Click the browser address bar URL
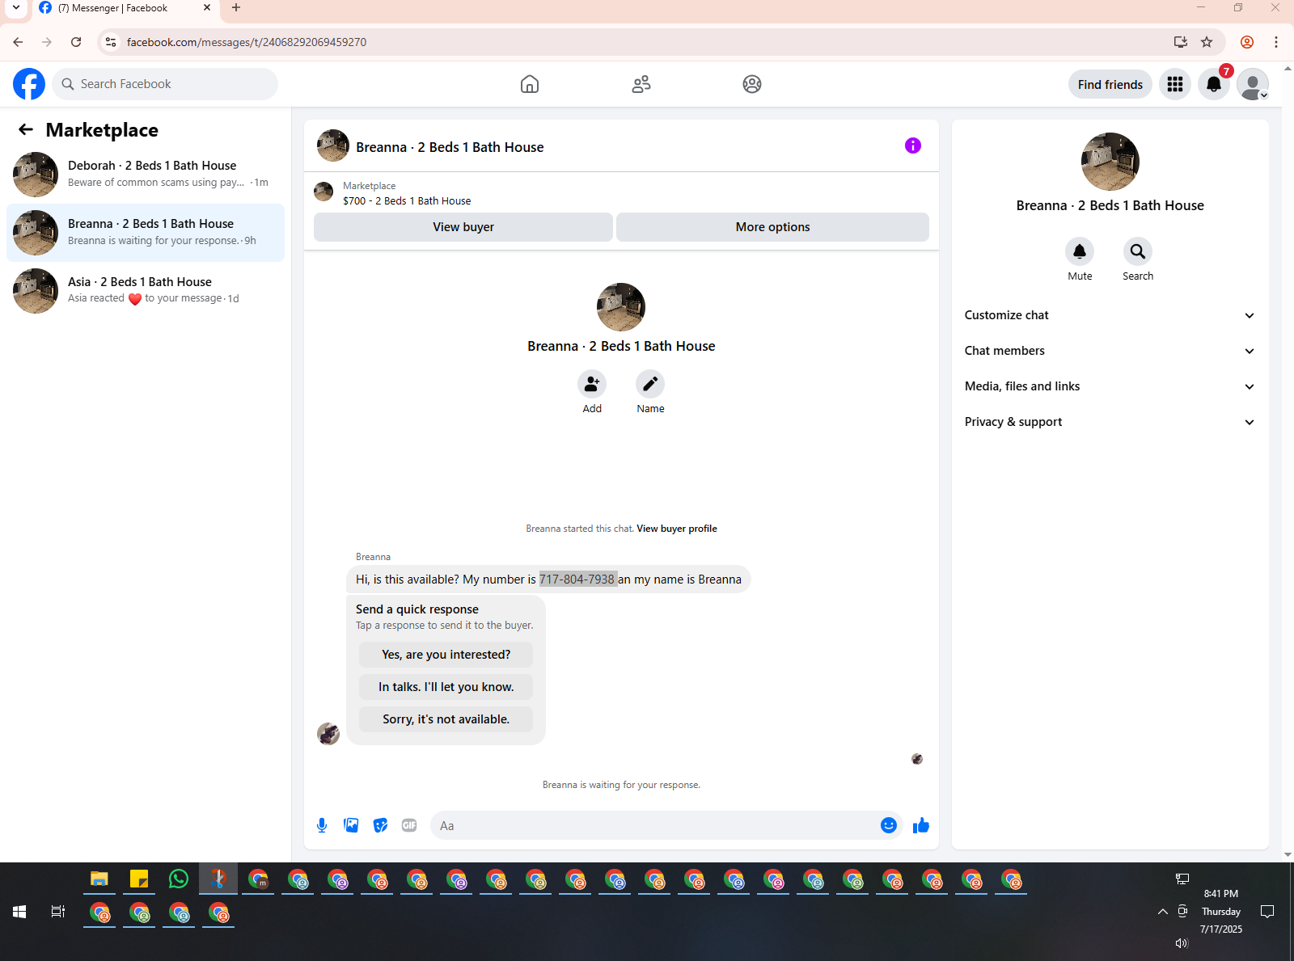Screen dimensions: 1294x961 [x=247, y=42]
